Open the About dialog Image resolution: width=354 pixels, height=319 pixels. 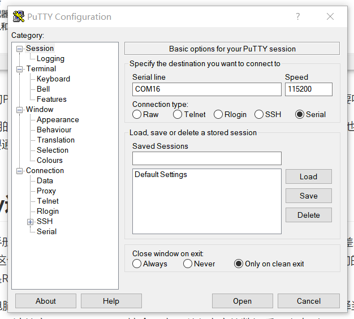[x=46, y=301]
